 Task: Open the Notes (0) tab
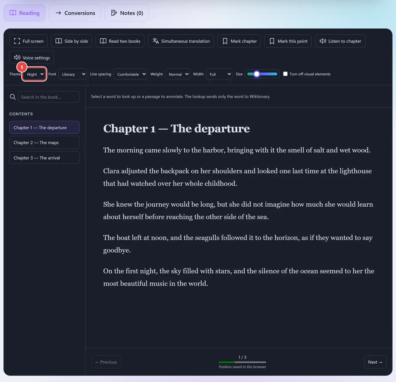tap(127, 13)
